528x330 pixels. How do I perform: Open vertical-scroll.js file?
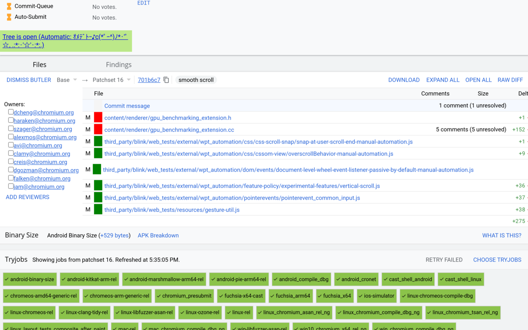click(x=242, y=186)
